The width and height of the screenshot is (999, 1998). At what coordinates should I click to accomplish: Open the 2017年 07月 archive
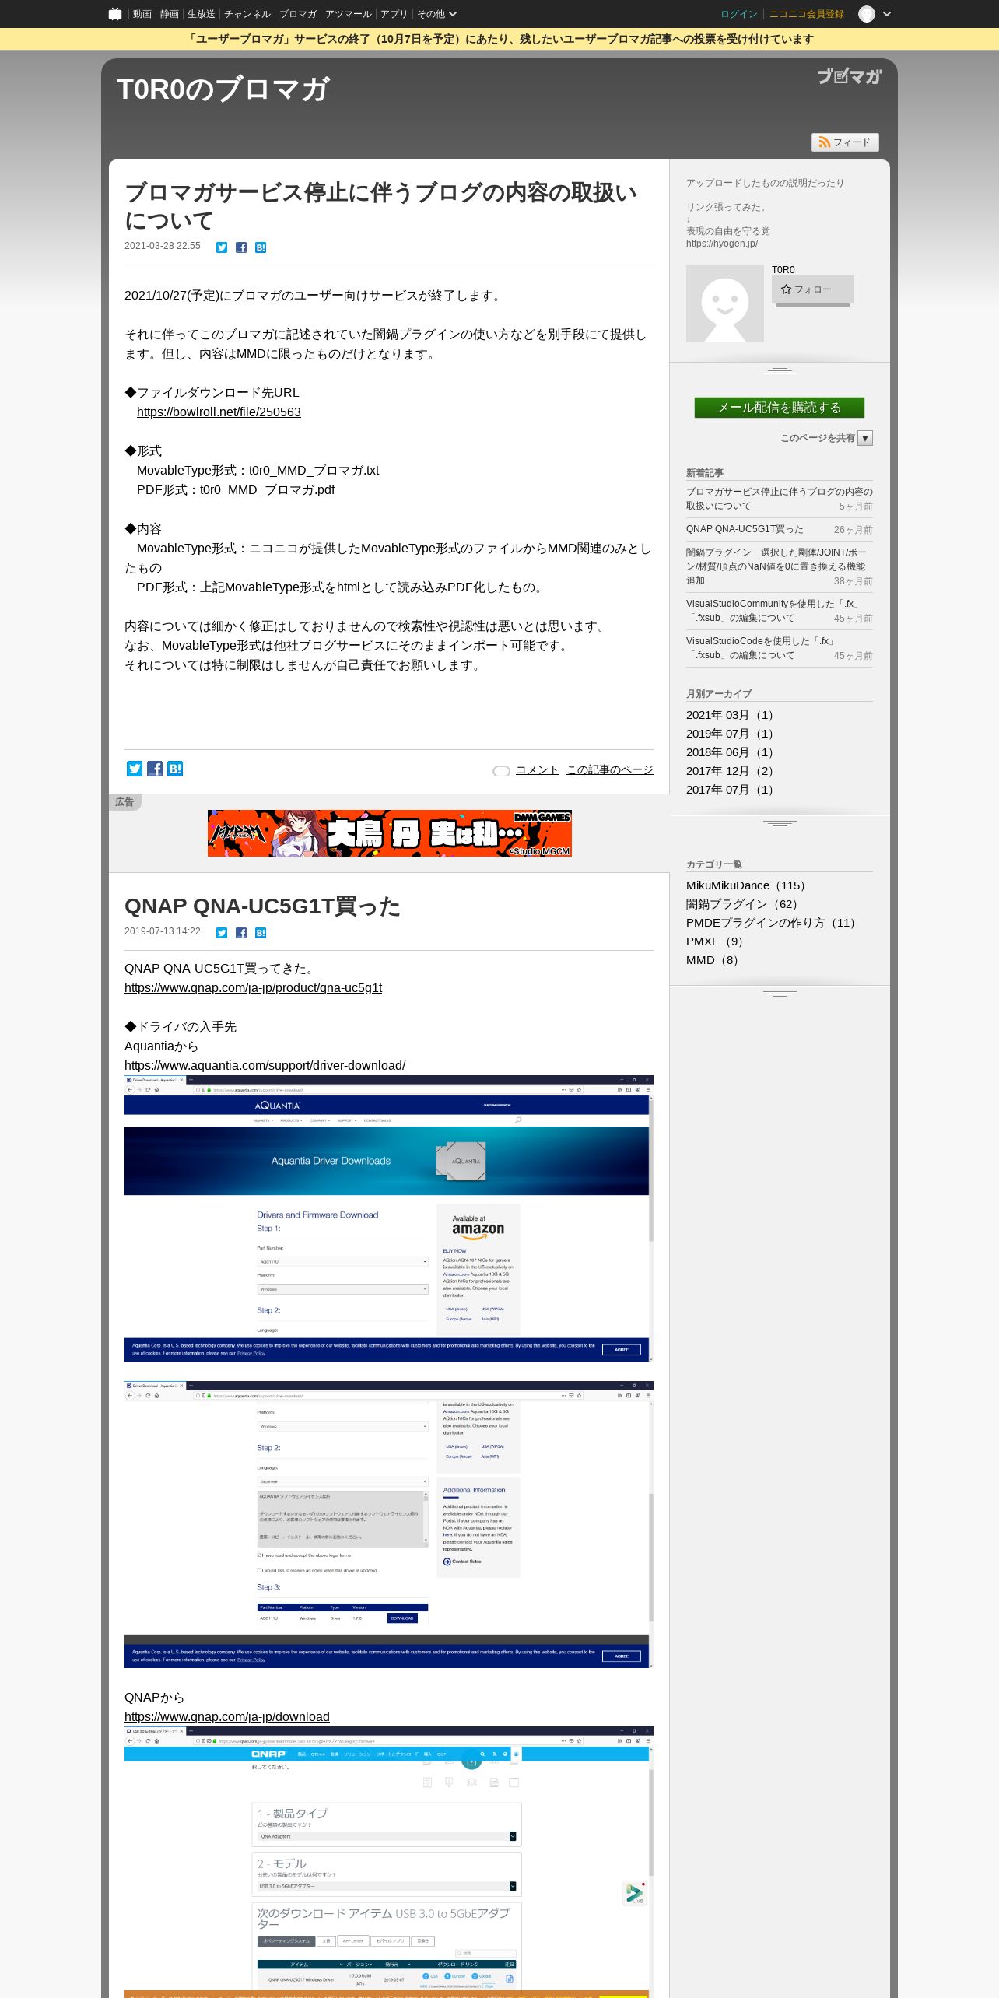click(x=731, y=790)
